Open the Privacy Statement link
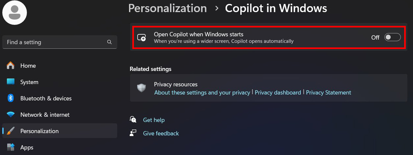 click(329, 93)
